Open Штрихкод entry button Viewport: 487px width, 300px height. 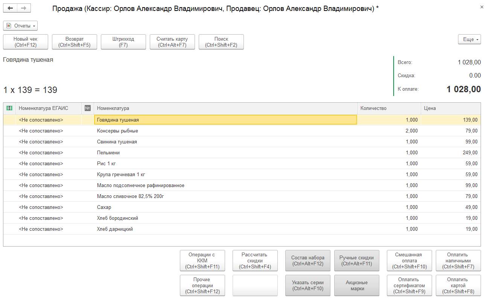coord(123,42)
